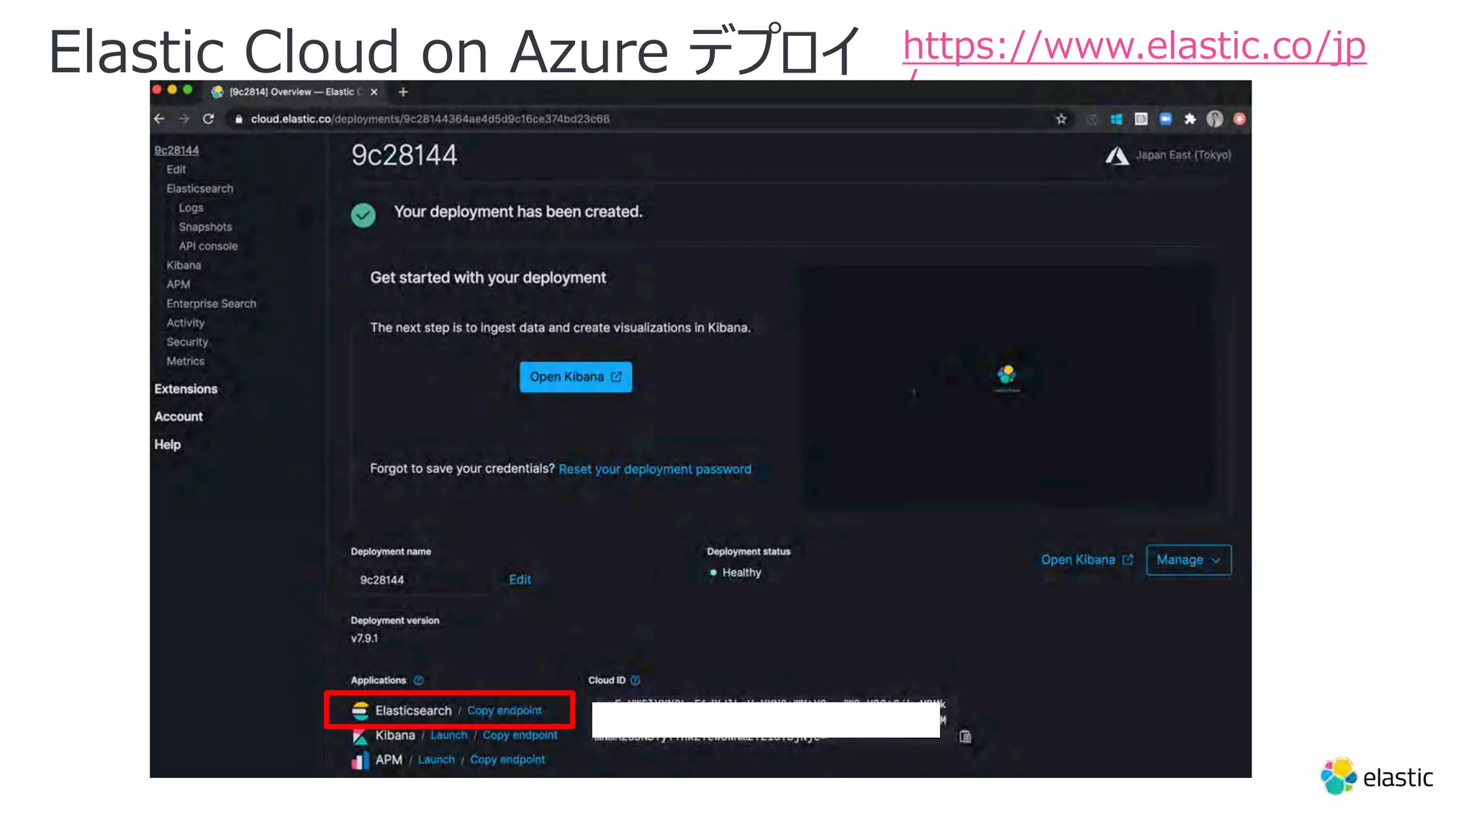
Task: Select APM in the sidebar
Action: (x=178, y=285)
